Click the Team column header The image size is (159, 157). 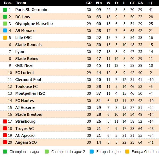click(21, 3)
